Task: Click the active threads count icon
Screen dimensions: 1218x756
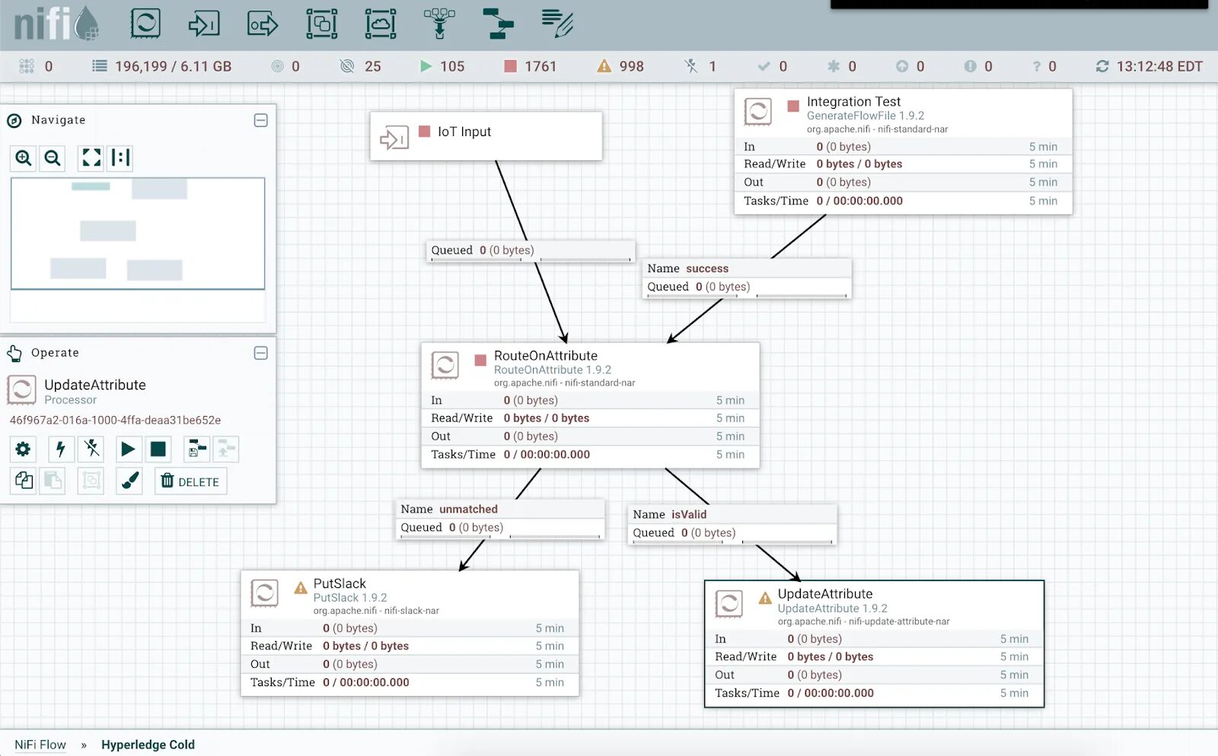Action: coord(27,66)
